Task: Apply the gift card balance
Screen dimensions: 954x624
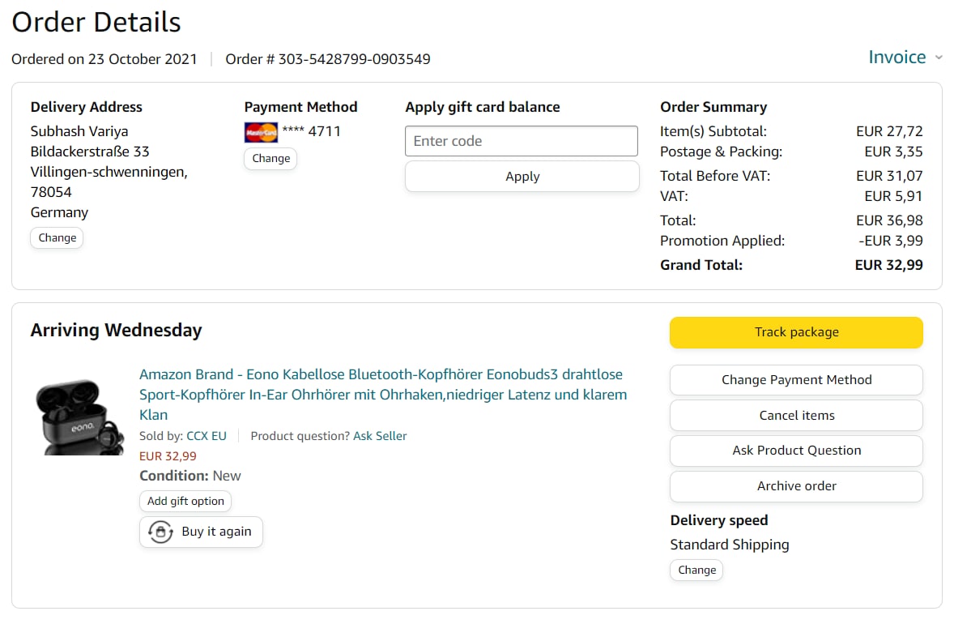Action: (x=522, y=177)
